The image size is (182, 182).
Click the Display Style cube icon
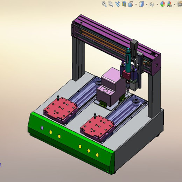pyautogui.click(x=141, y=4)
